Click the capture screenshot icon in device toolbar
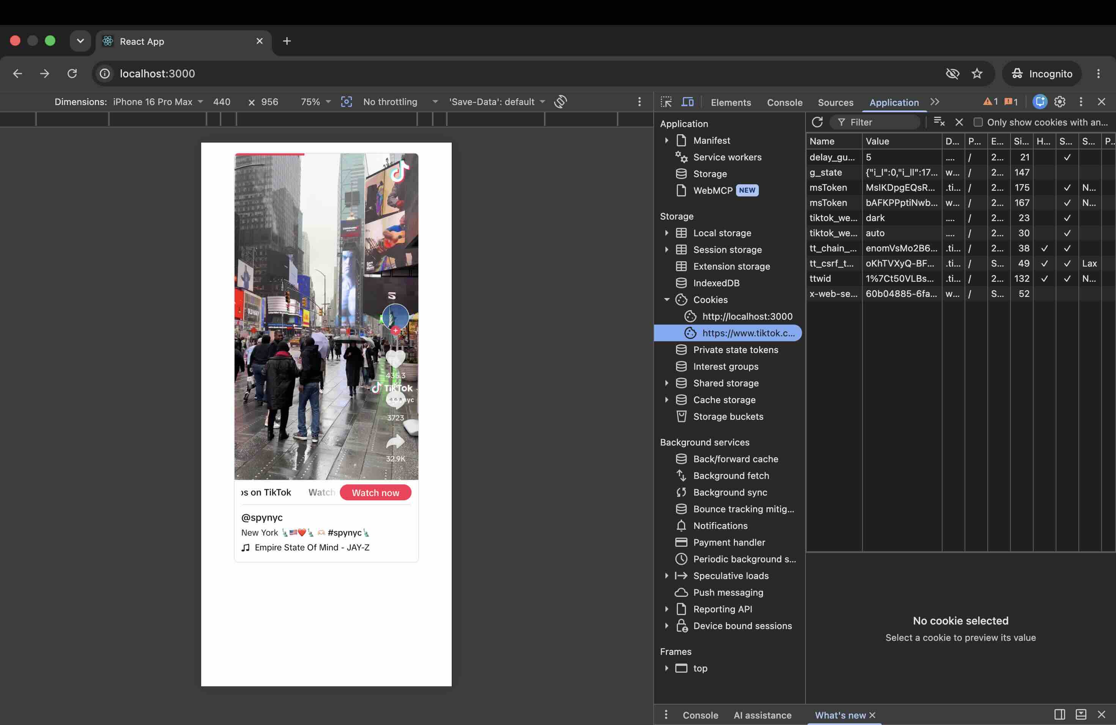 [346, 102]
